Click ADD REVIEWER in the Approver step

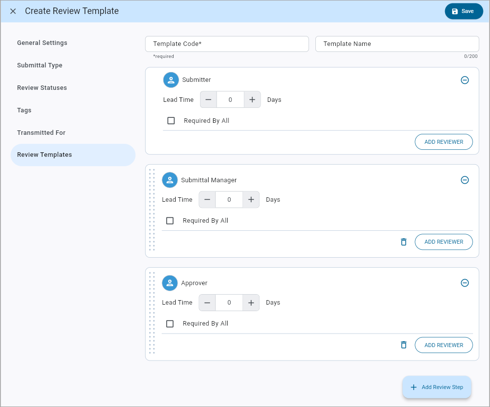(x=444, y=345)
